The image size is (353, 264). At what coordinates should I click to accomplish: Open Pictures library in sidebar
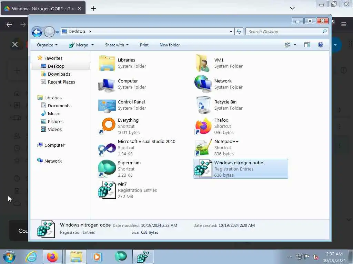tap(56, 121)
